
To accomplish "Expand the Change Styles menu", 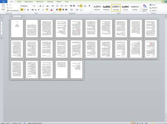I will (145, 8).
